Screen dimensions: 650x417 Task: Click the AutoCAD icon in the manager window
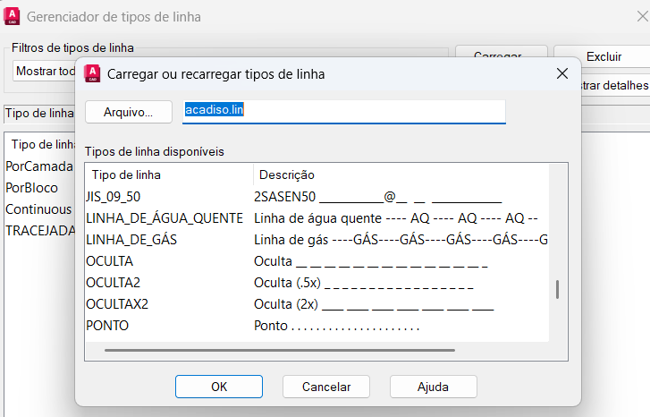tap(12, 16)
